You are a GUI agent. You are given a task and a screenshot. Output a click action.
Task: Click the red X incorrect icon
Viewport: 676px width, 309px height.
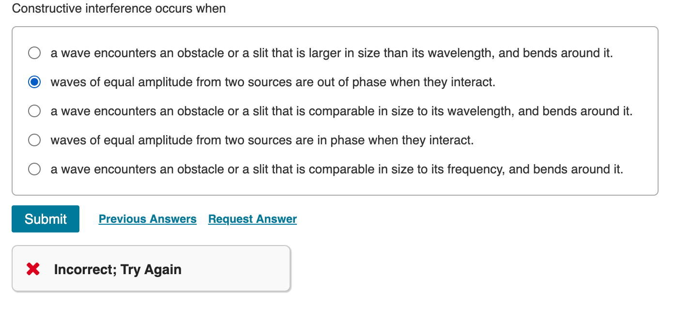pyautogui.click(x=32, y=269)
